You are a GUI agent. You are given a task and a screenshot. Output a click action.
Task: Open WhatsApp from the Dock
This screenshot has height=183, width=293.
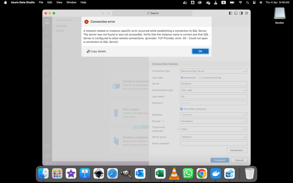[x=188, y=173]
